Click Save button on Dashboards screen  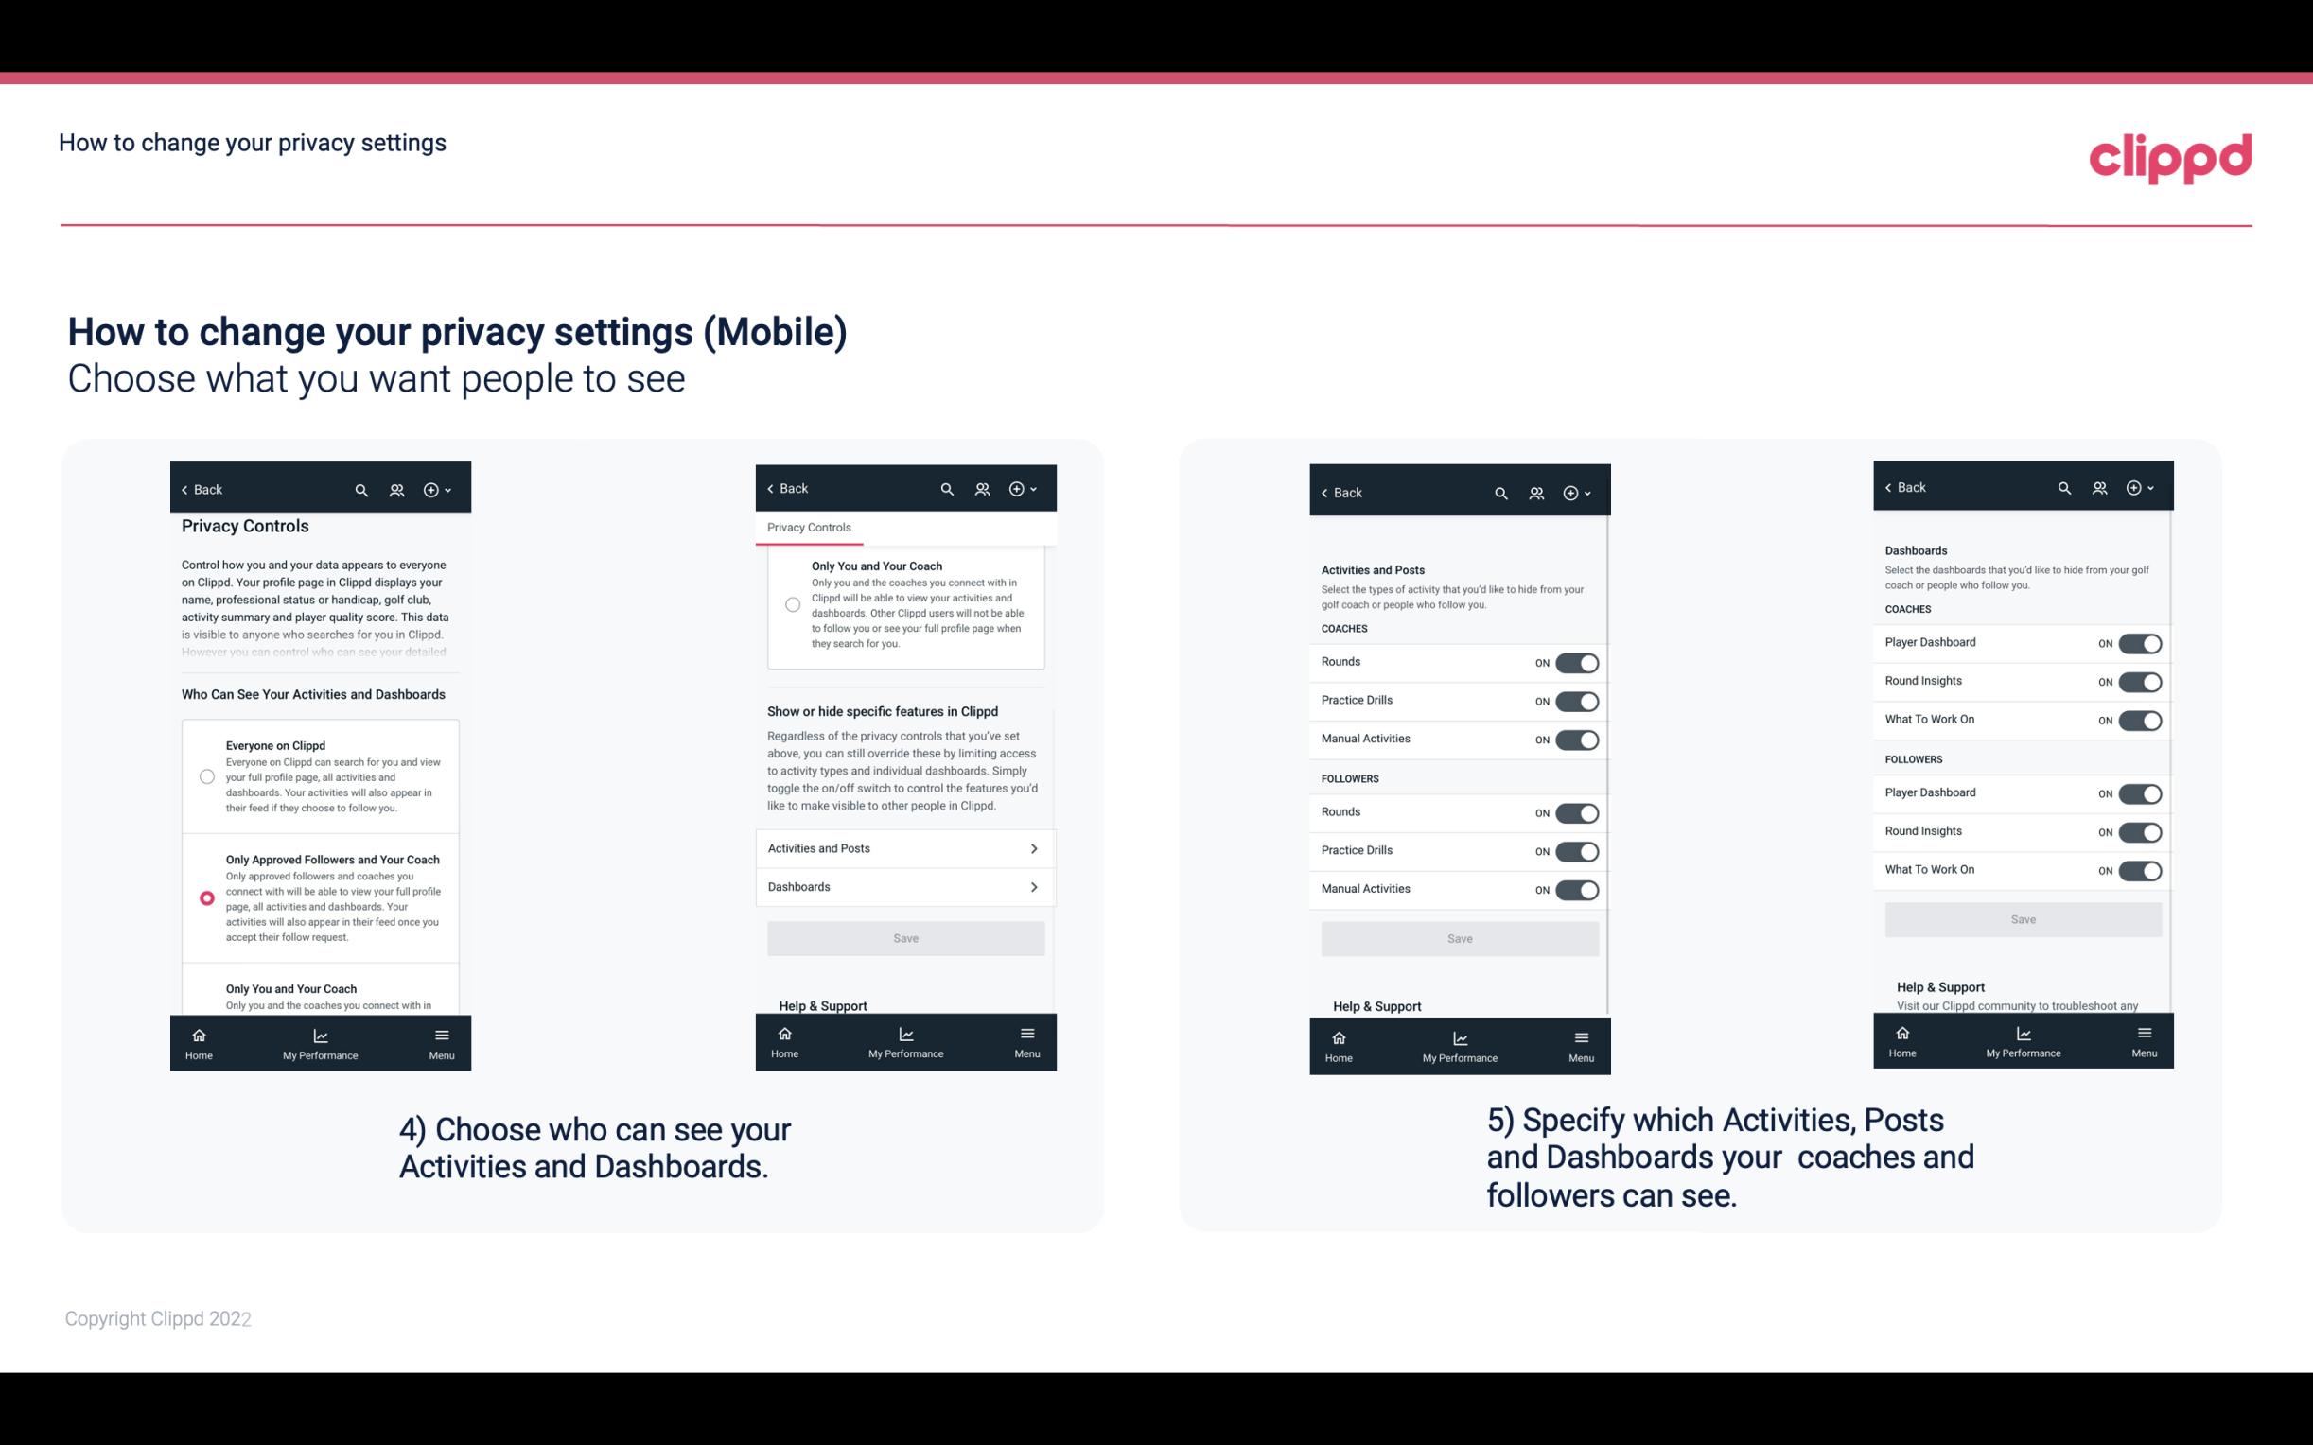pyautogui.click(x=2024, y=919)
